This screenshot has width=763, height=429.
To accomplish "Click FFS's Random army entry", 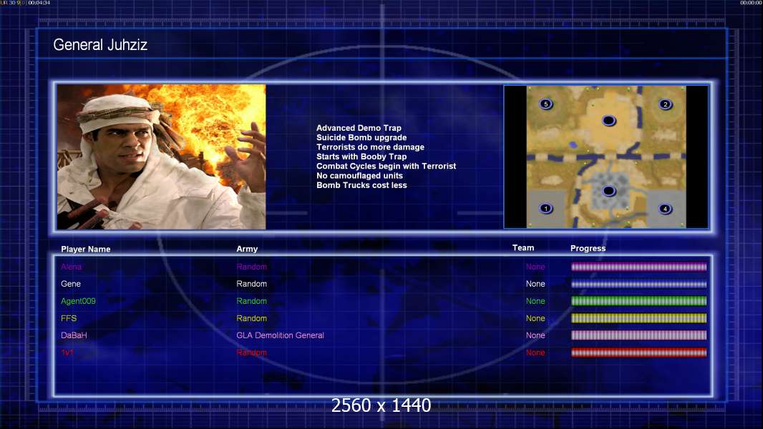I will pos(251,318).
